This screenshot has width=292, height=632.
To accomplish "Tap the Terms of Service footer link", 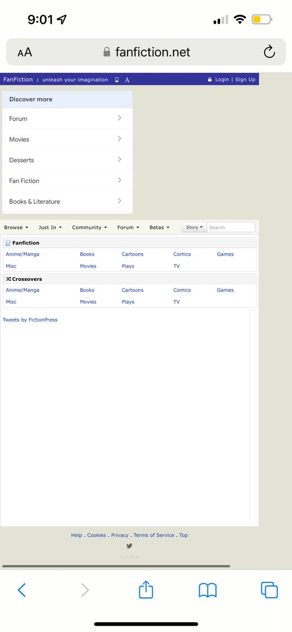I will 154,535.
